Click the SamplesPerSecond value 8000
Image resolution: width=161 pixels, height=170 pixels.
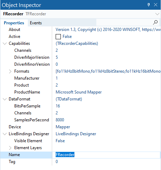click(x=60, y=120)
